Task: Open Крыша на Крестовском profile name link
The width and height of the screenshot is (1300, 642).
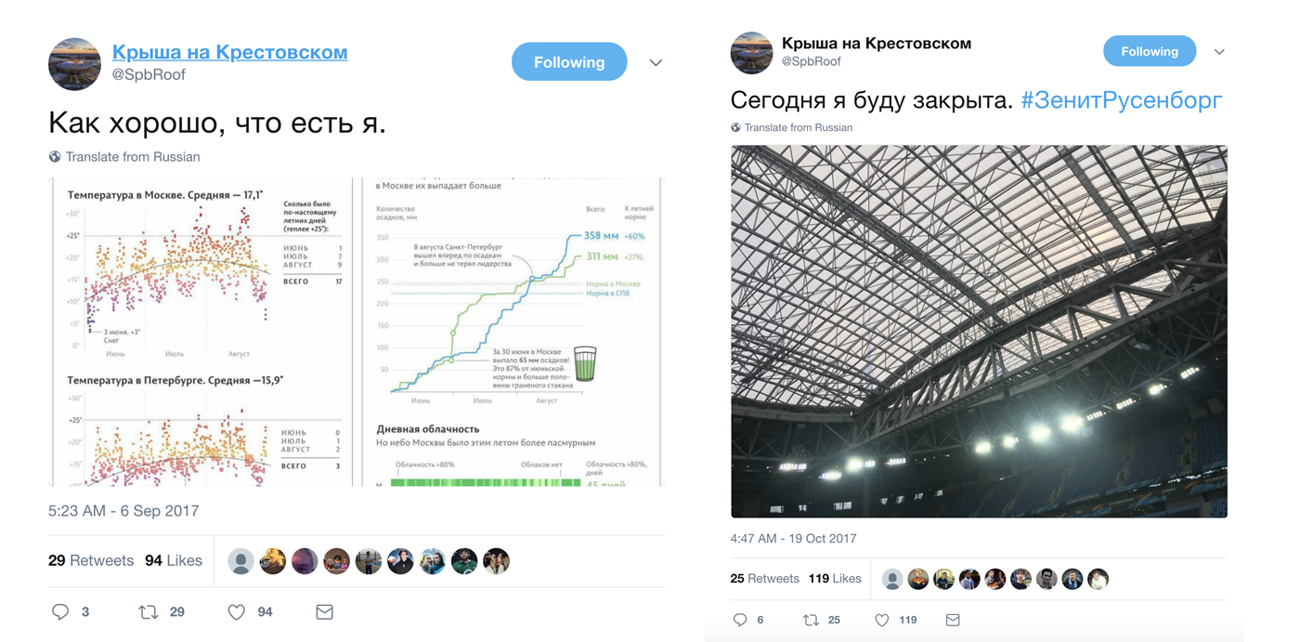Action: point(229,52)
